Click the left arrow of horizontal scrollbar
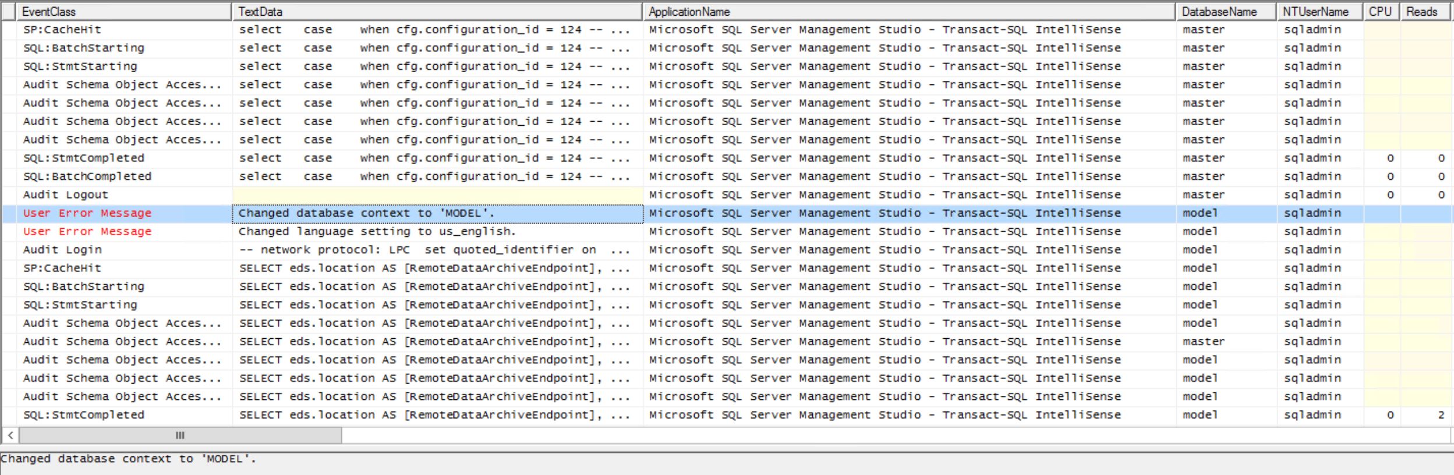1454x475 pixels. (10, 435)
